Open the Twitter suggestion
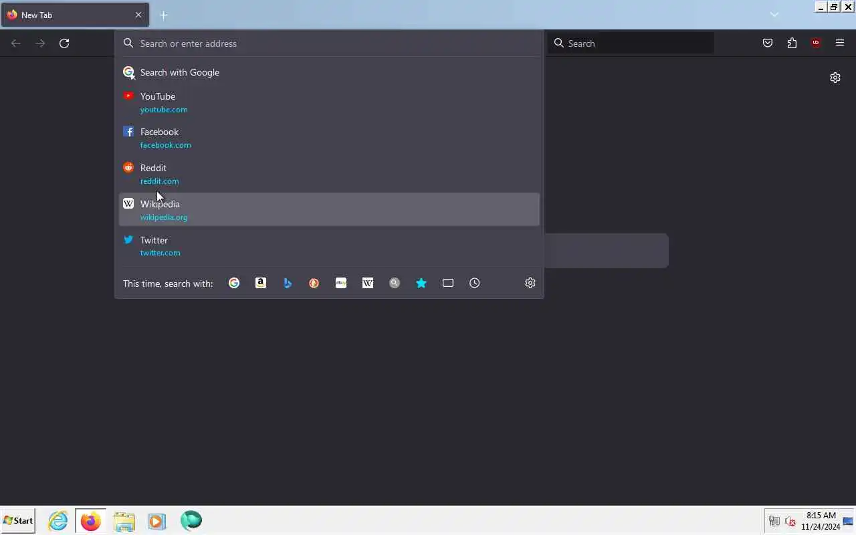The image size is (856, 535). 329,246
